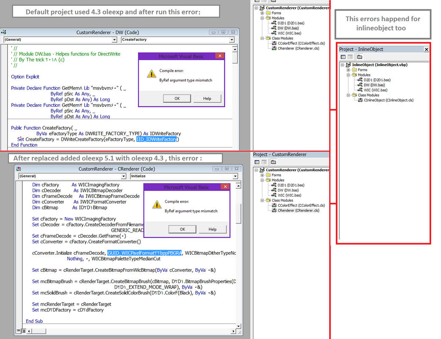Click the View Code icon in InlineObject panel
Image resolution: width=441 pixels, height=339 pixels.
(x=344, y=56)
